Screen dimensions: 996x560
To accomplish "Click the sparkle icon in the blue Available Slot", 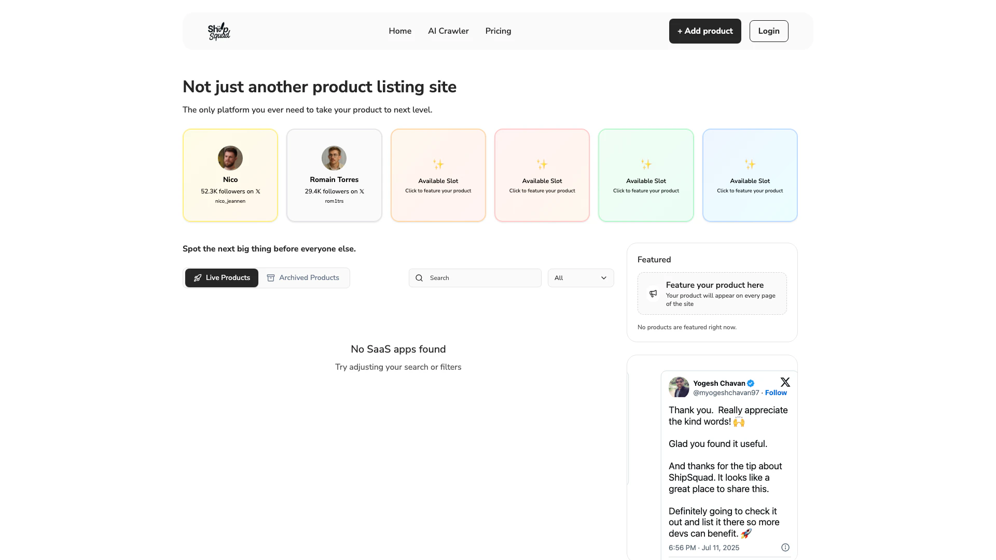I will tap(750, 164).
